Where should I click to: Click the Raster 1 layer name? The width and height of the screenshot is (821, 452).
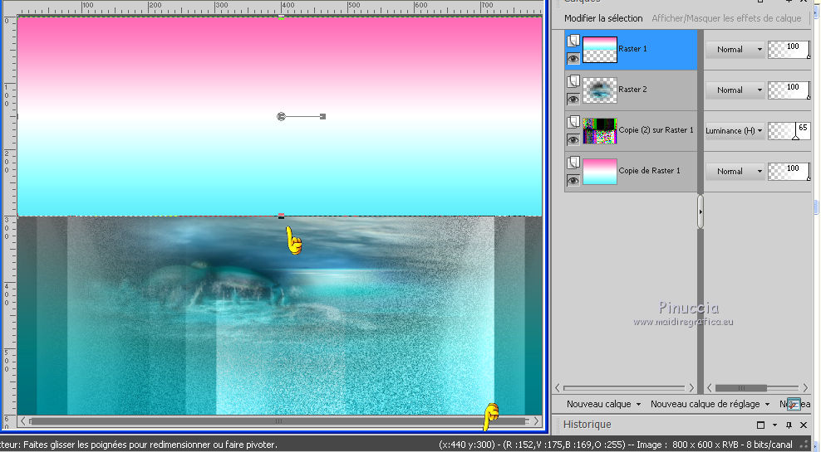632,49
